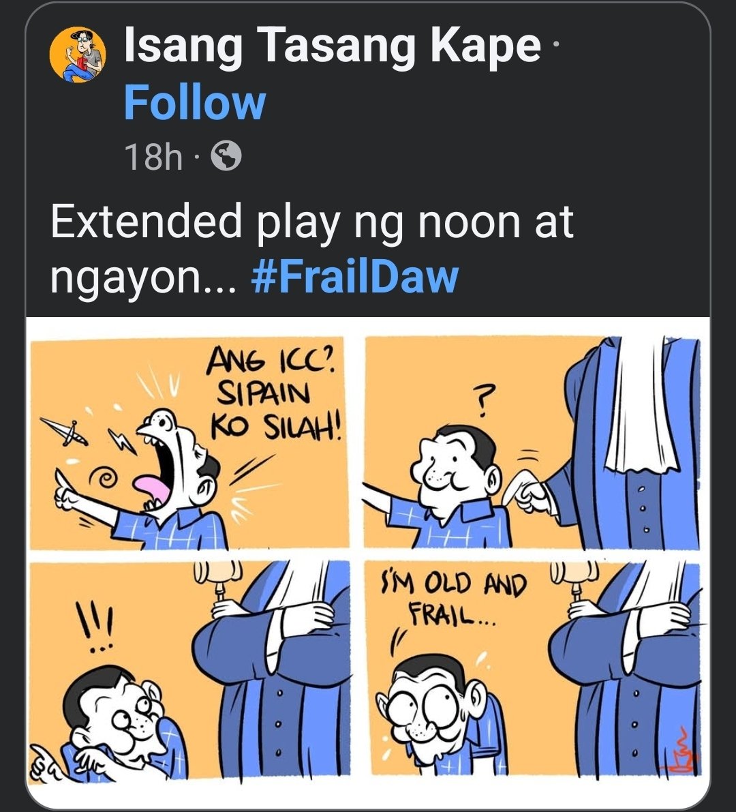Click the 'Ang ICC? Sipain ko silah!' speech text
Image resolution: width=736 pixels, height=812 pixels.
[x=273, y=393]
